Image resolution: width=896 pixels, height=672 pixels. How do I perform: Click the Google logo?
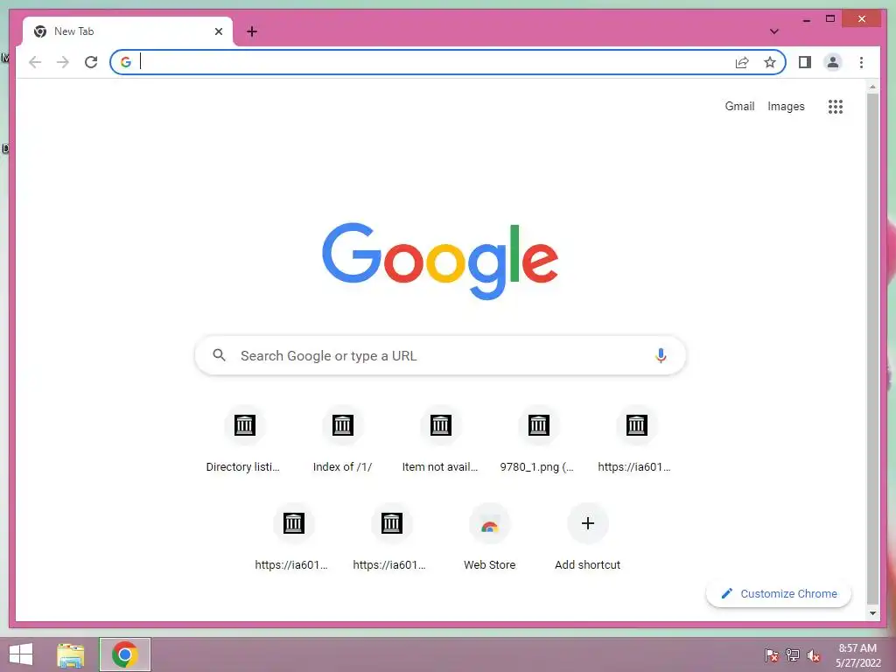pyautogui.click(x=440, y=261)
